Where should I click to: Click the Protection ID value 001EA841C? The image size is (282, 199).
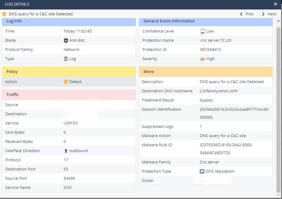(211, 50)
